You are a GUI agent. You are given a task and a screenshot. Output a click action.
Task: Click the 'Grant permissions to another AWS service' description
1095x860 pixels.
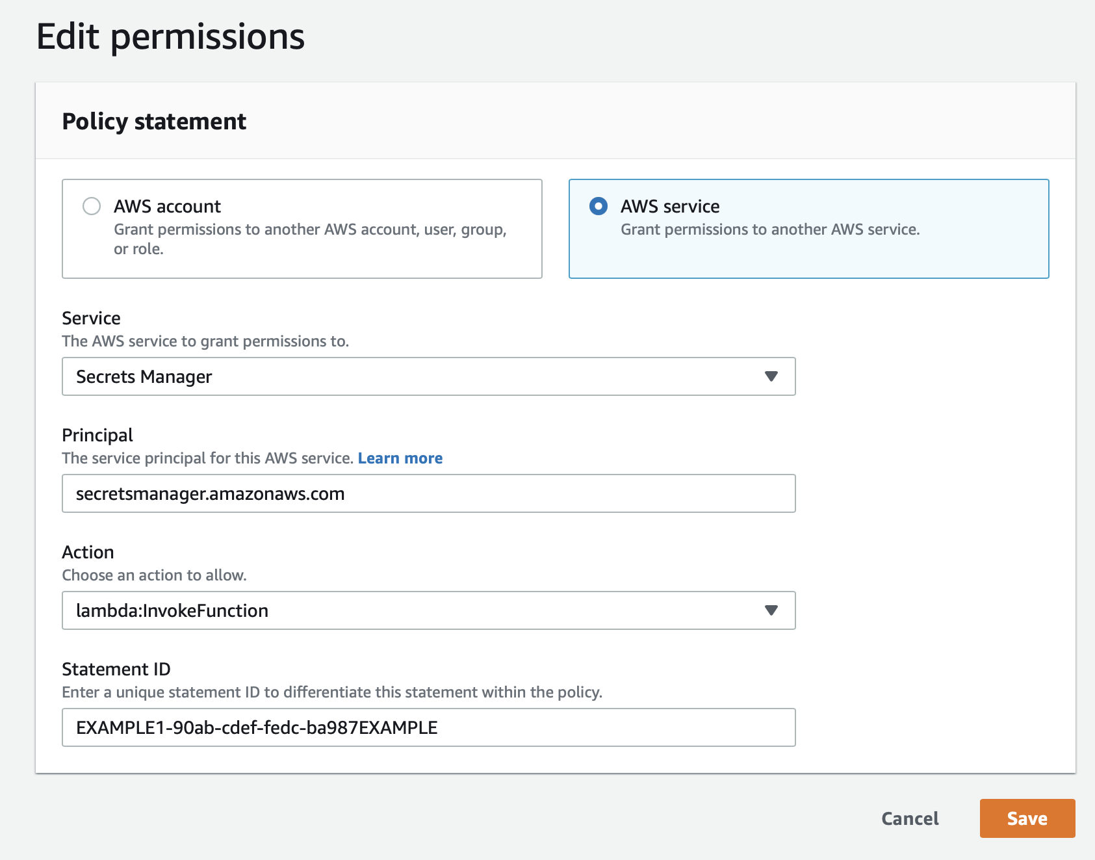click(x=770, y=229)
